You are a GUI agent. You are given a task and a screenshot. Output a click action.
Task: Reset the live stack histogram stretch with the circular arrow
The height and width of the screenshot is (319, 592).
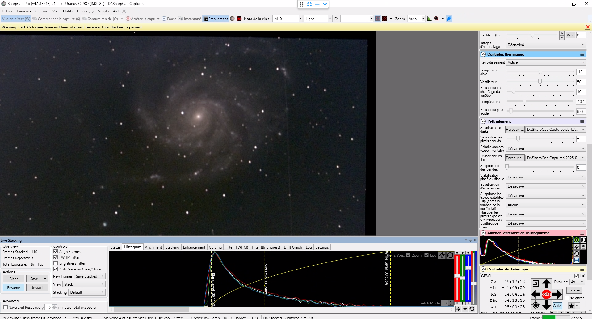[x=450, y=255]
